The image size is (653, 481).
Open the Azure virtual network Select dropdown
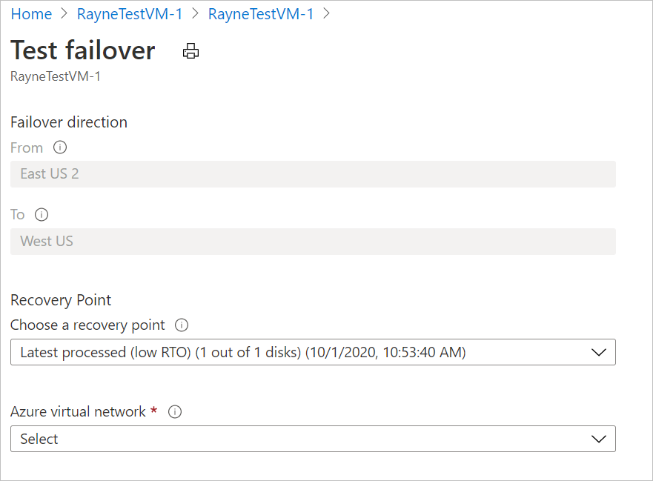coord(599,439)
